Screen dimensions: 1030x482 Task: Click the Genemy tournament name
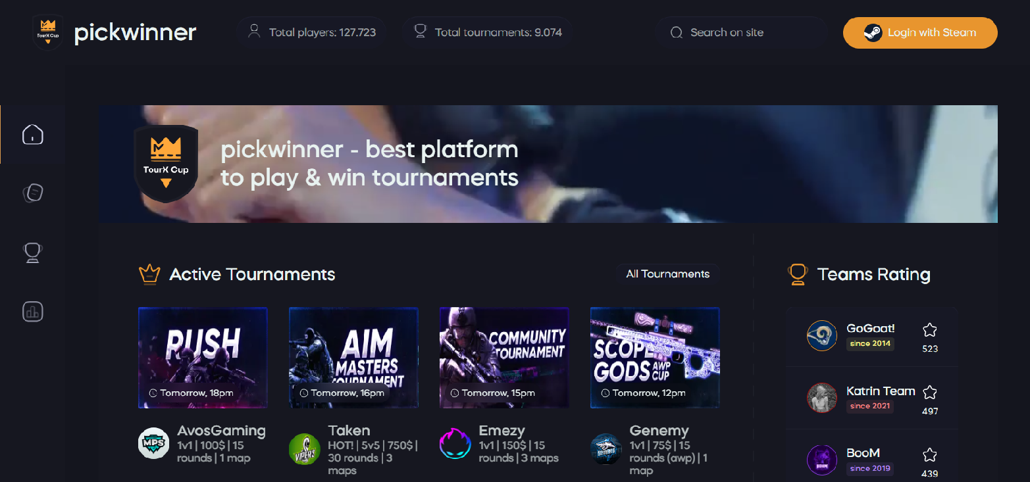[x=659, y=431]
